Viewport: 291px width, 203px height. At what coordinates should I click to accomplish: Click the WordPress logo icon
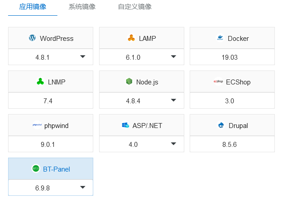[32, 38]
